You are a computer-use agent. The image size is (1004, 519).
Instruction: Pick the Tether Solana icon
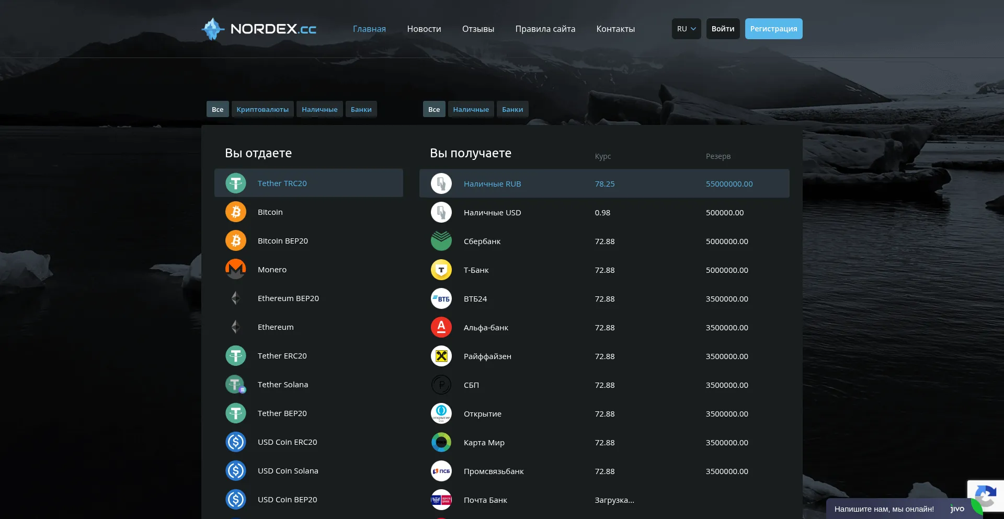click(x=236, y=385)
